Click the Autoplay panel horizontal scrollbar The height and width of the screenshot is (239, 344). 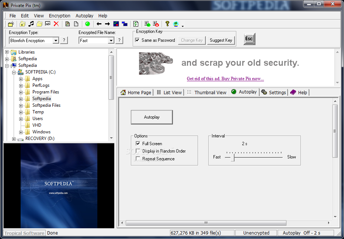pyautogui.click(x=206, y=223)
